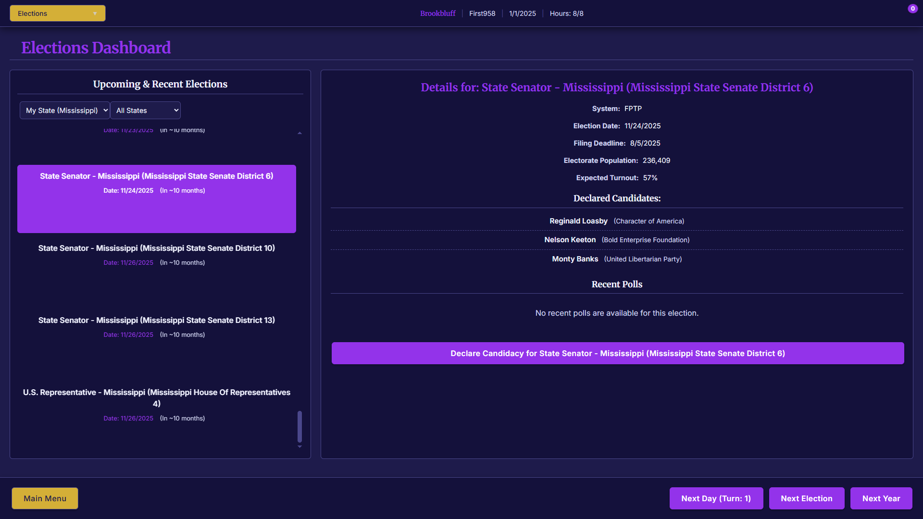Open the My State (Mississippi) filter dropdown

click(x=65, y=111)
